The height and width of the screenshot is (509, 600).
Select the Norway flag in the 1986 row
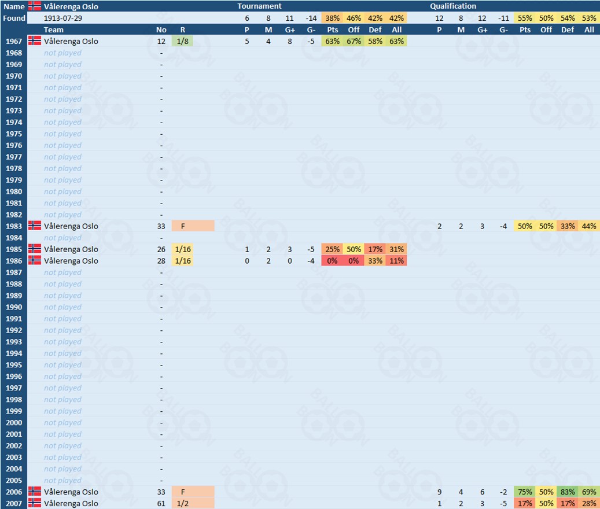pos(35,261)
